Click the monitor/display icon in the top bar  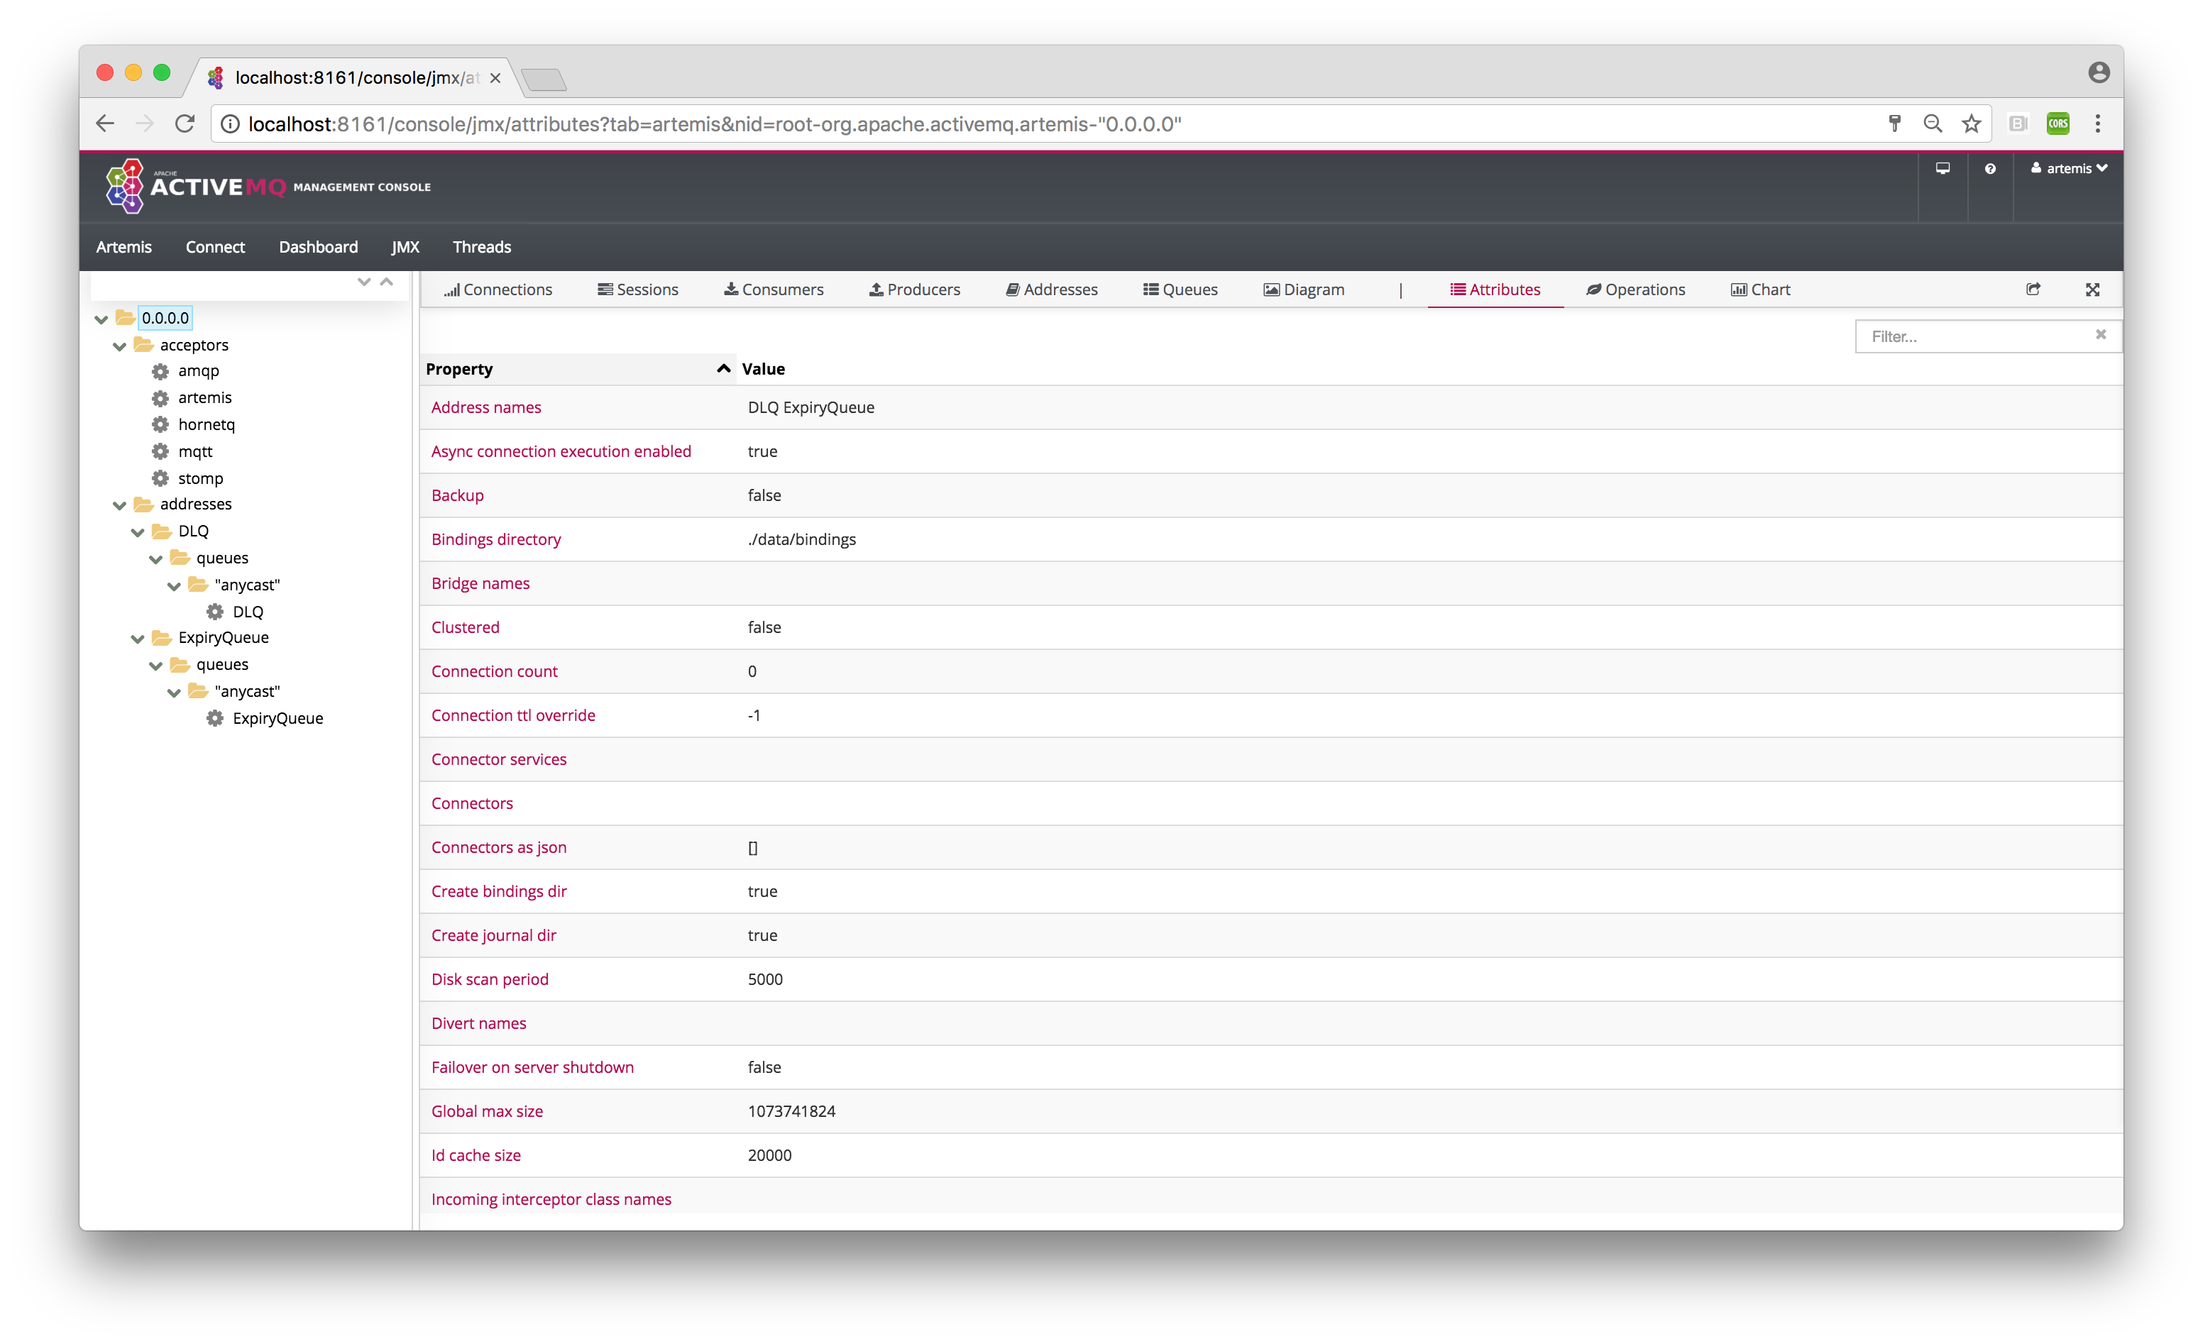pos(1943,168)
